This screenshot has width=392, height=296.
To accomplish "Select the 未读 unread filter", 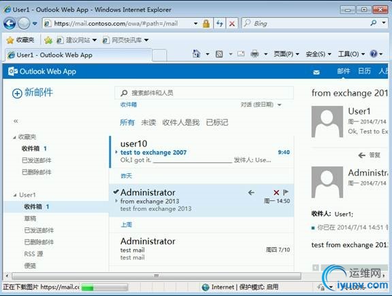I will pyautogui.click(x=149, y=122).
